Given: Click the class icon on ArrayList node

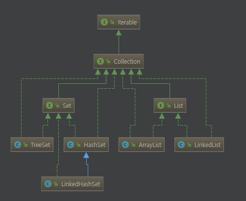Looking at the screenshot, I should pos(125,145).
